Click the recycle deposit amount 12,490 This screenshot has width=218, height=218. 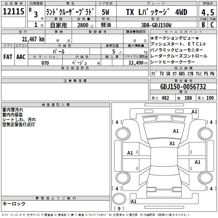(x=135, y=63)
